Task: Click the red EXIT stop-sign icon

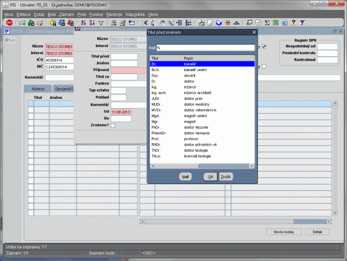Action: coord(10,23)
